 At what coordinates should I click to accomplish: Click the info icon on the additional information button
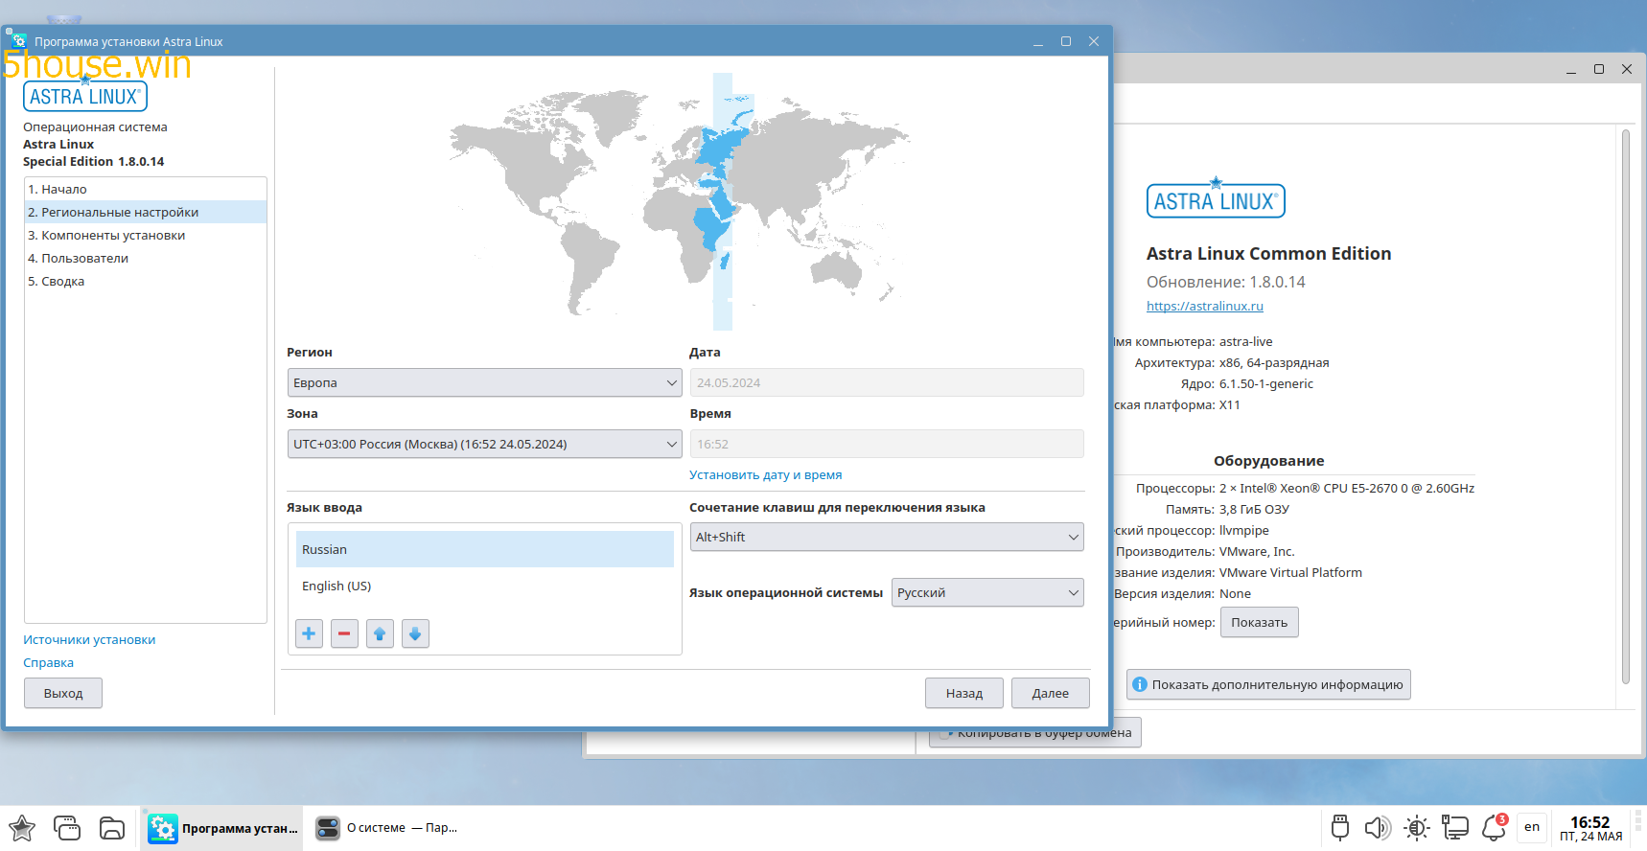tap(1140, 684)
